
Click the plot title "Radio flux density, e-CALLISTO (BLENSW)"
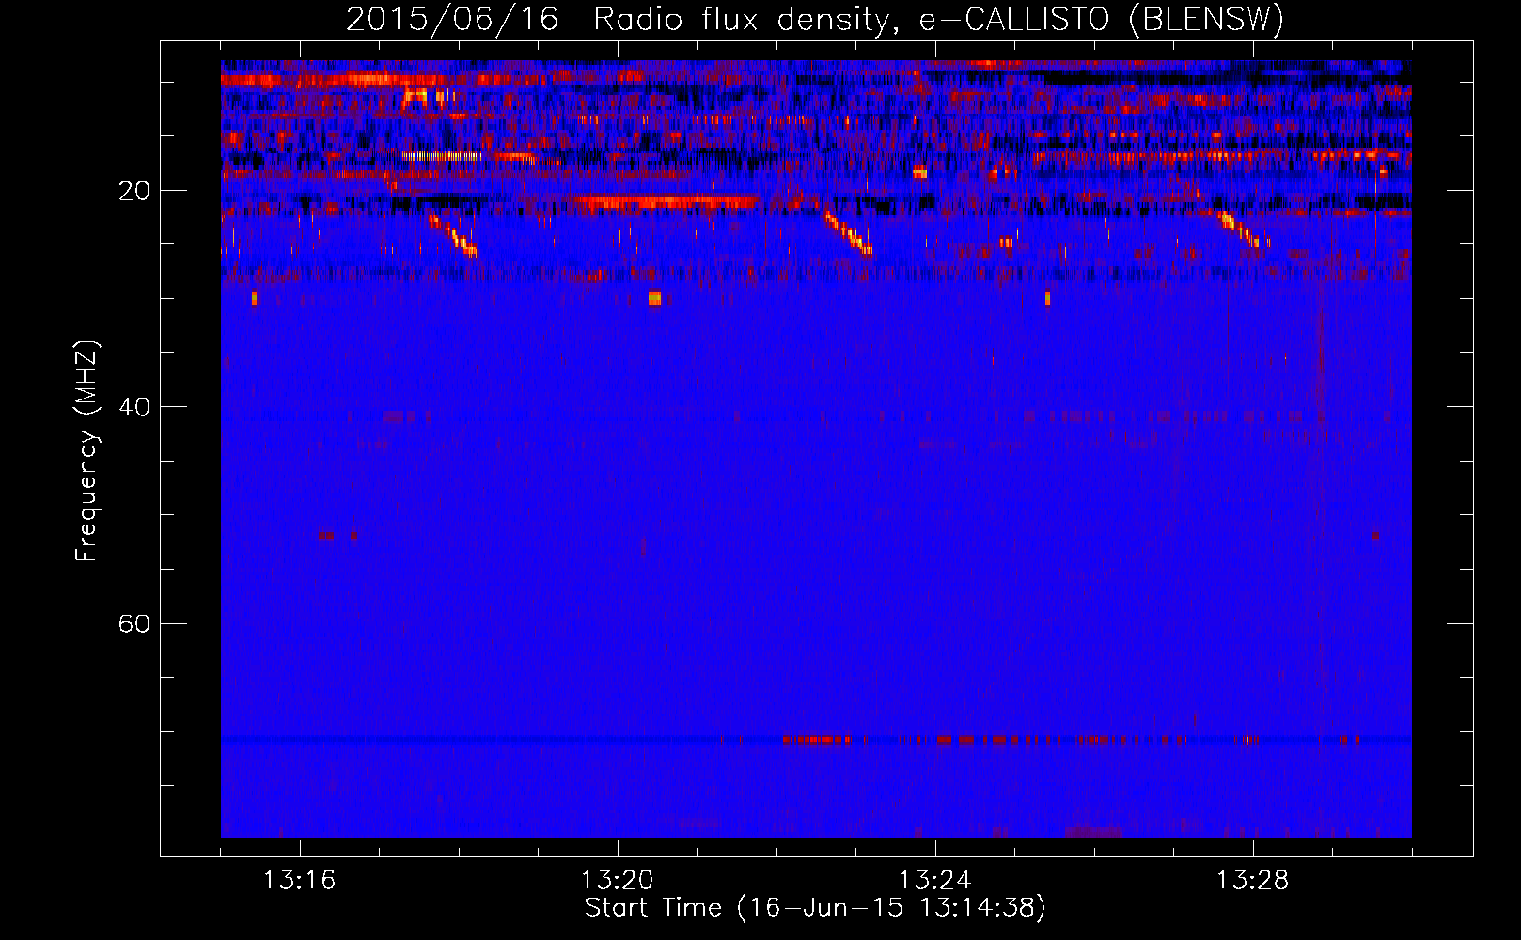click(939, 19)
